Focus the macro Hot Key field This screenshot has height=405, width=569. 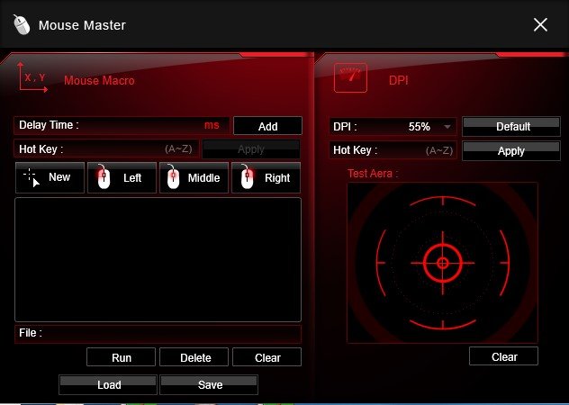pyautogui.click(x=106, y=148)
